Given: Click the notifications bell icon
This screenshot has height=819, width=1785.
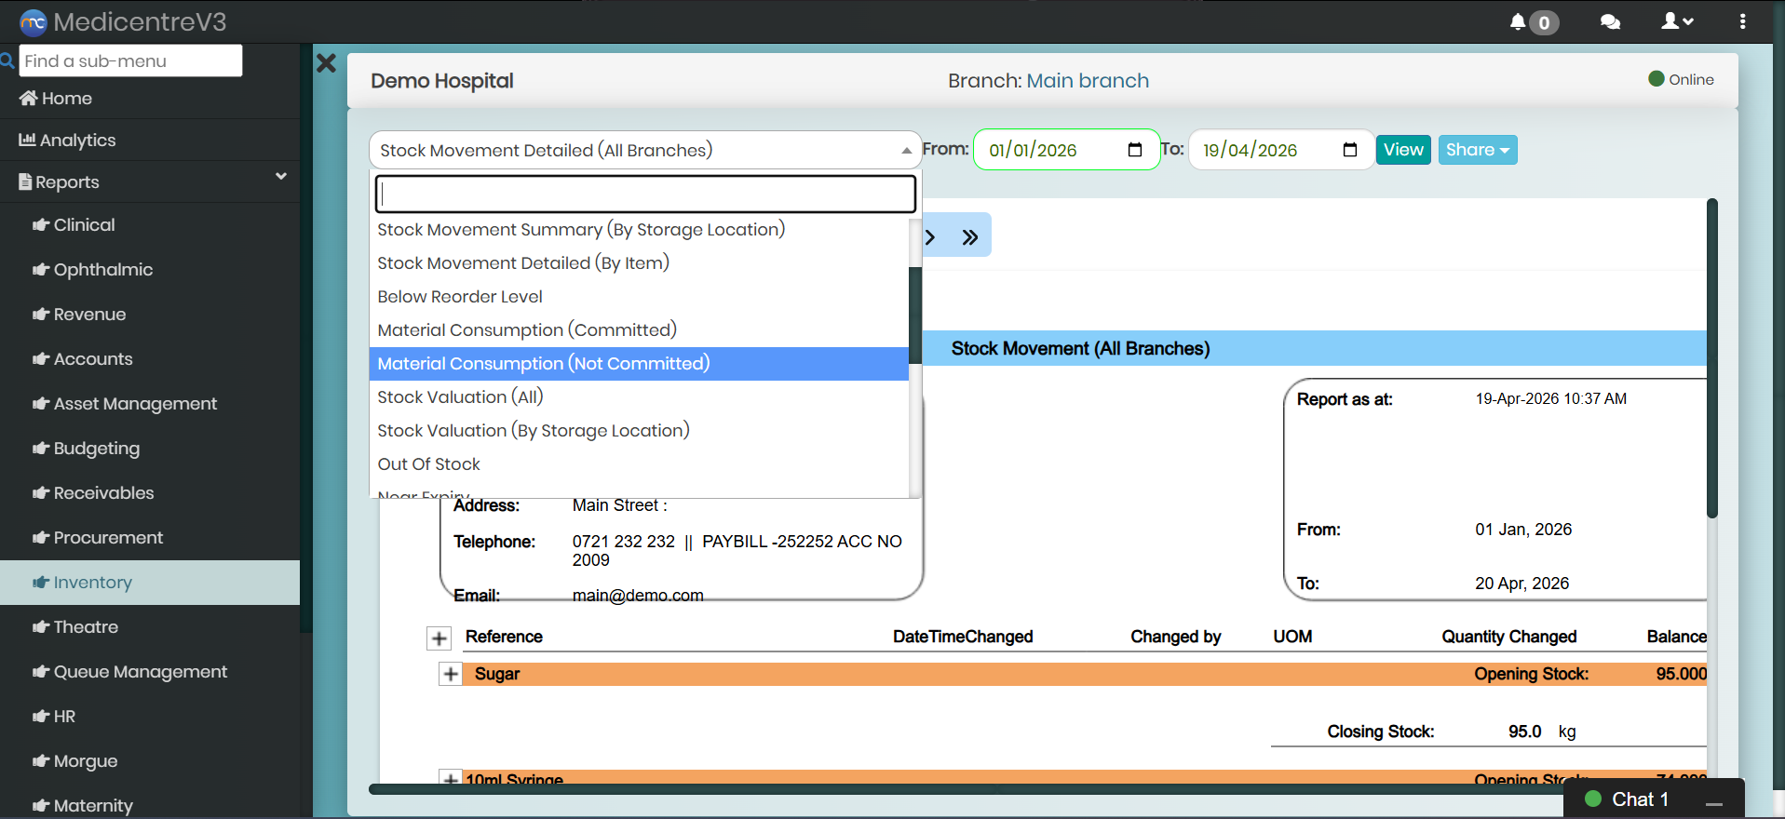Looking at the screenshot, I should click(x=1518, y=21).
